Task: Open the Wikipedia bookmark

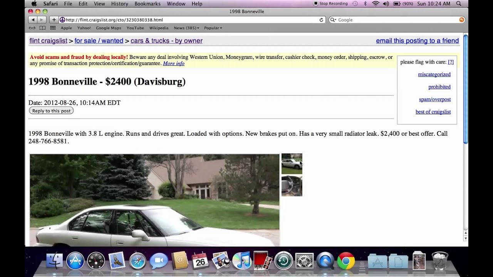Action: coord(159,28)
